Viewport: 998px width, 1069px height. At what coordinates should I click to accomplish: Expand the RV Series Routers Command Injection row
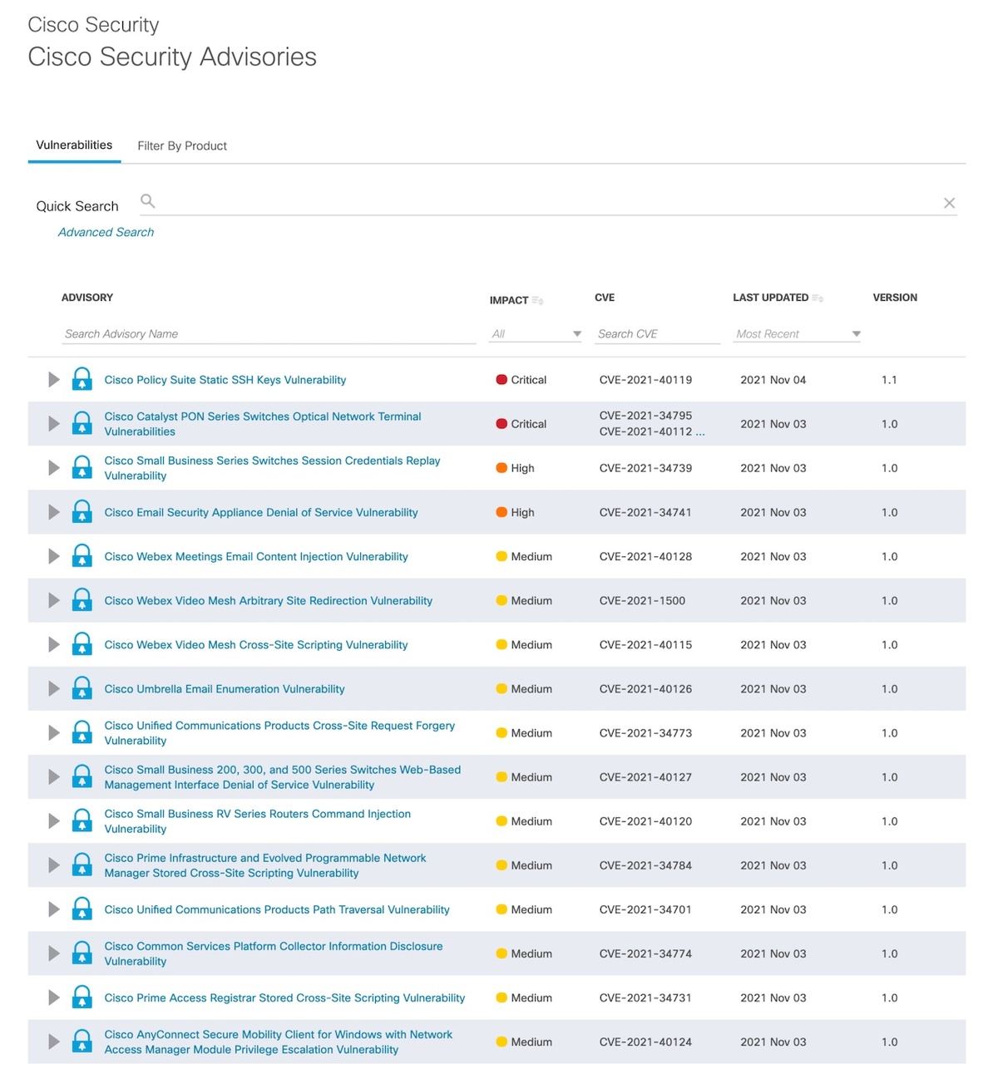[54, 820]
